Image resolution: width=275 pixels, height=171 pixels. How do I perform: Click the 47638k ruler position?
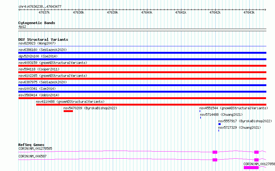78,12
